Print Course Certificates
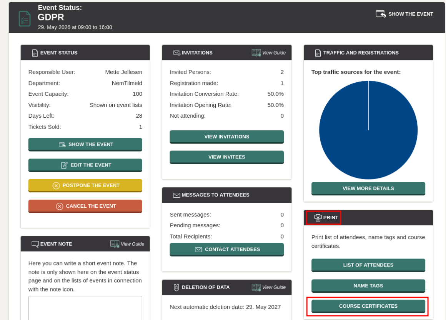 pyautogui.click(x=368, y=307)
